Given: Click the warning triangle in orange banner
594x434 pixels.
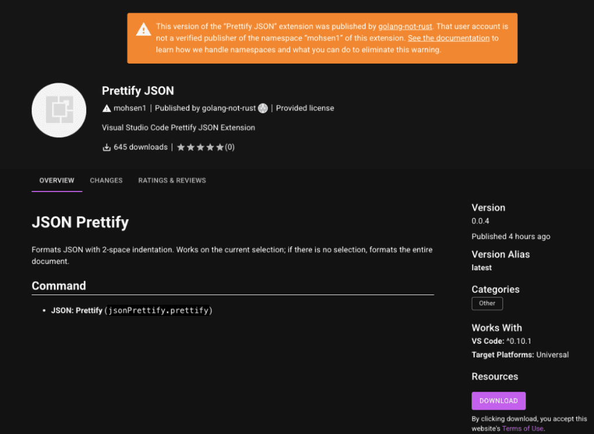Looking at the screenshot, I should (144, 29).
